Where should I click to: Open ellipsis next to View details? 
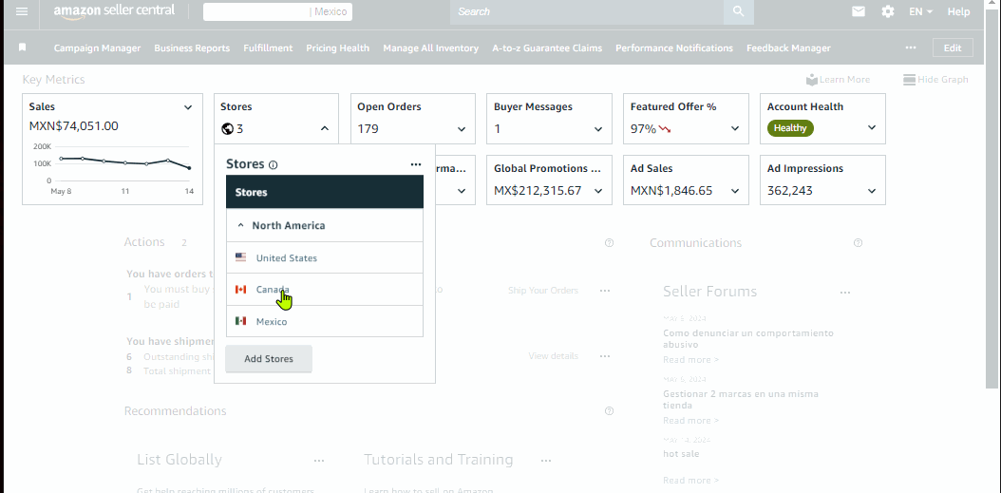point(605,356)
